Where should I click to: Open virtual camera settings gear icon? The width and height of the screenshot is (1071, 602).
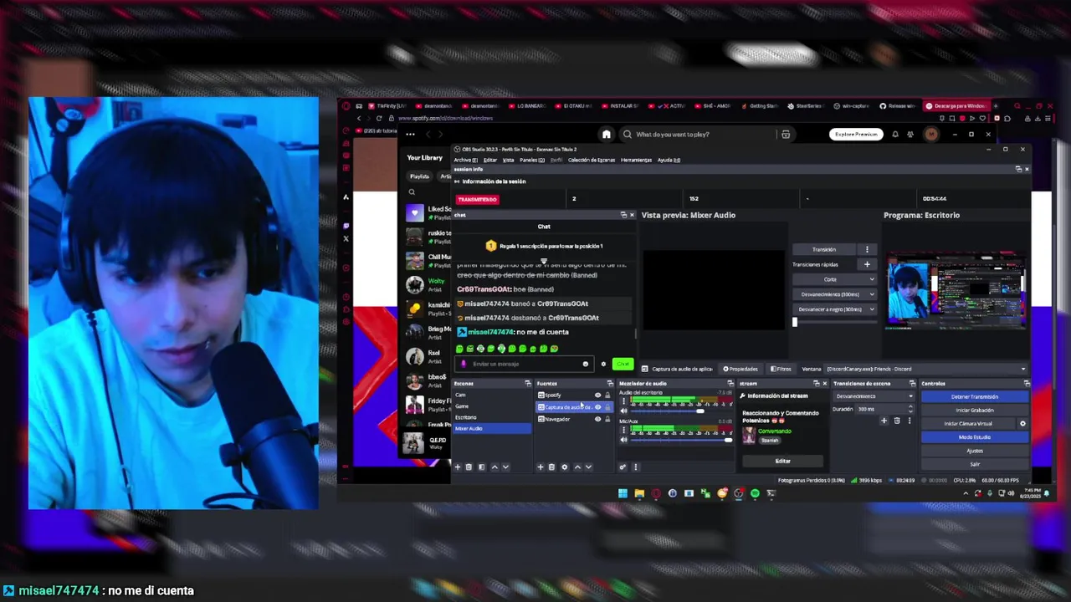[1022, 424]
